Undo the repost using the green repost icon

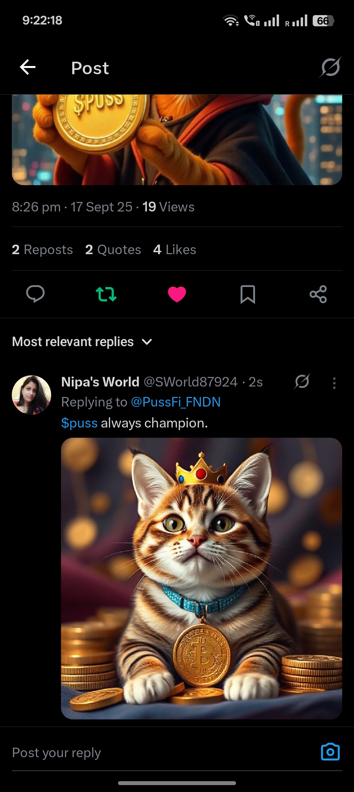(x=106, y=294)
